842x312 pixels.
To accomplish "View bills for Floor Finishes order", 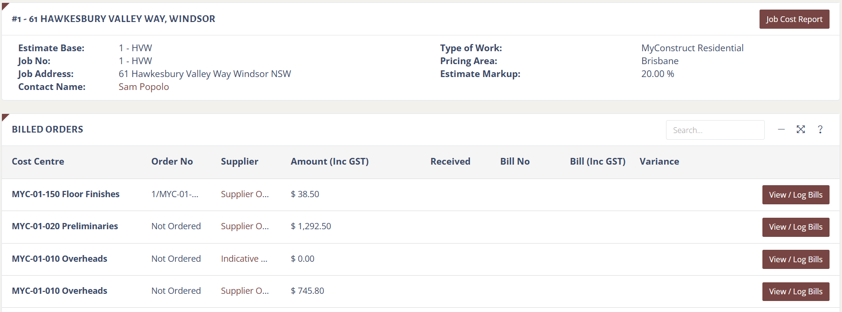I will point(795,195).
